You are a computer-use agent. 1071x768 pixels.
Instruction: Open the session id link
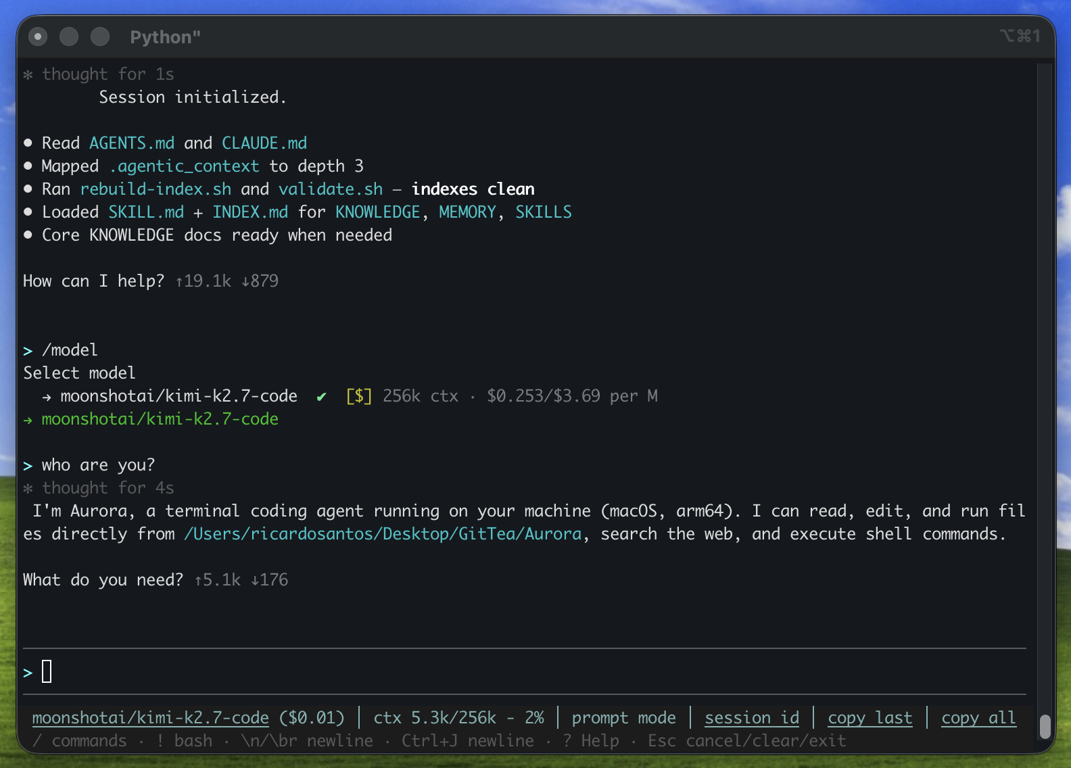coord(752,718)
